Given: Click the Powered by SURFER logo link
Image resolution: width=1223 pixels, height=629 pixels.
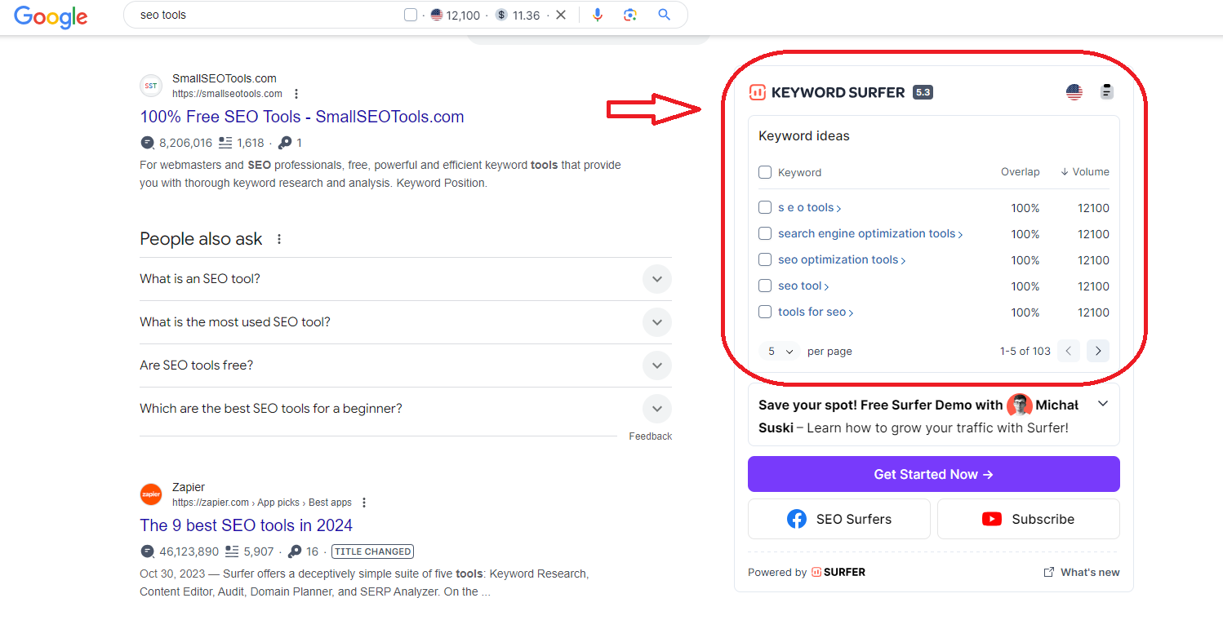Looking at the screenshot, I should point(838,572).
